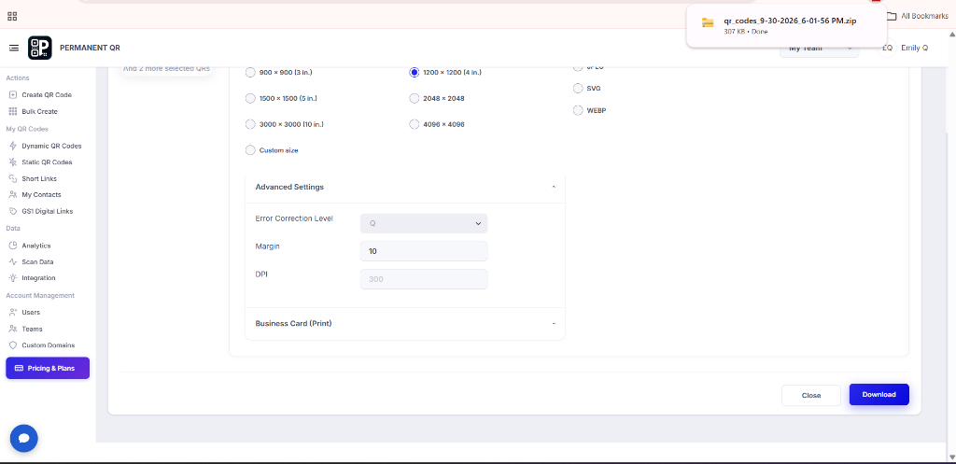Click the EQ user avatar

coord(887,48)
